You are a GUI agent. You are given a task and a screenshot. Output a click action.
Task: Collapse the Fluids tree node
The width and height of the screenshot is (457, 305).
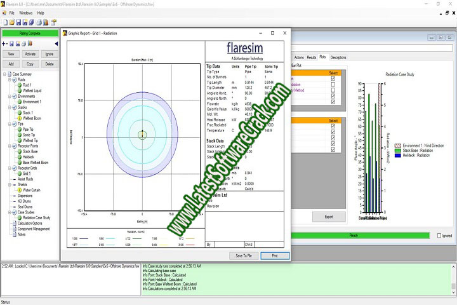point(10,79)
